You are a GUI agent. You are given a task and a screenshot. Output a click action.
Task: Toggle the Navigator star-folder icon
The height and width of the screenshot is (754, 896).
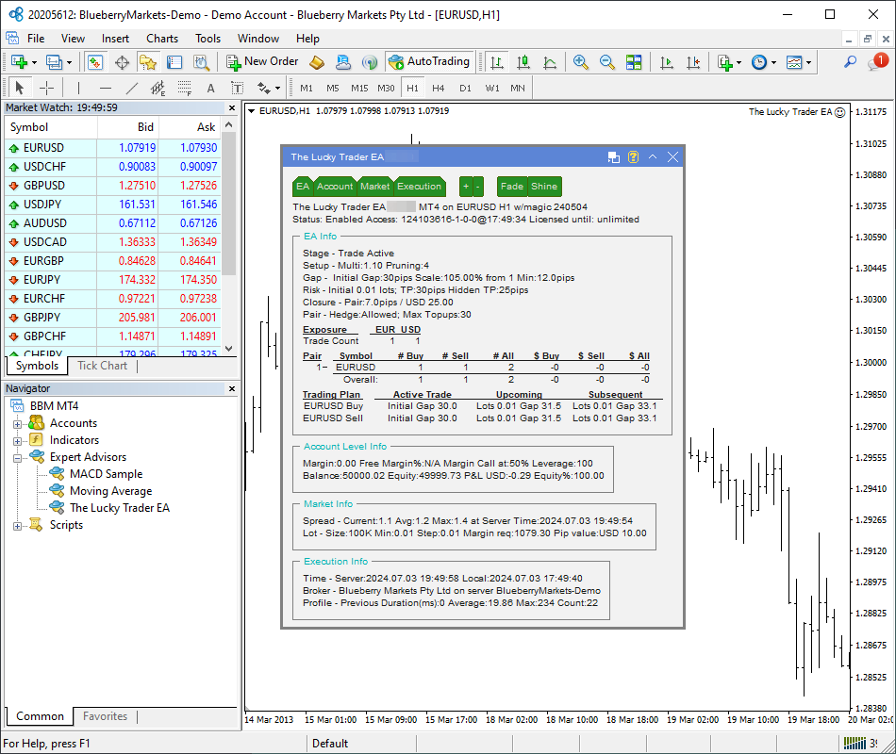coord(148,61)
